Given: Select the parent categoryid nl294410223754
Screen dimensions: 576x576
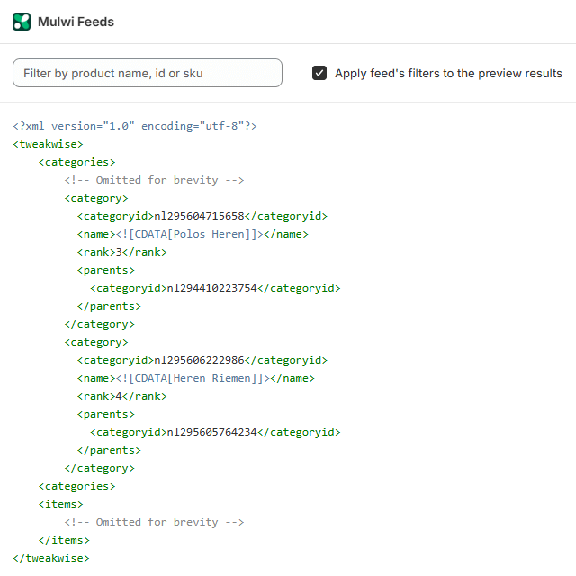Looking at the screenshot, I should (215, 288).
